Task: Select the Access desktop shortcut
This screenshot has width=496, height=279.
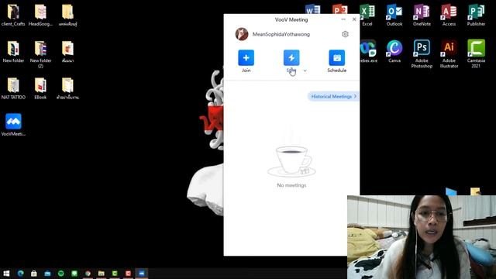Action: (449, 15)
